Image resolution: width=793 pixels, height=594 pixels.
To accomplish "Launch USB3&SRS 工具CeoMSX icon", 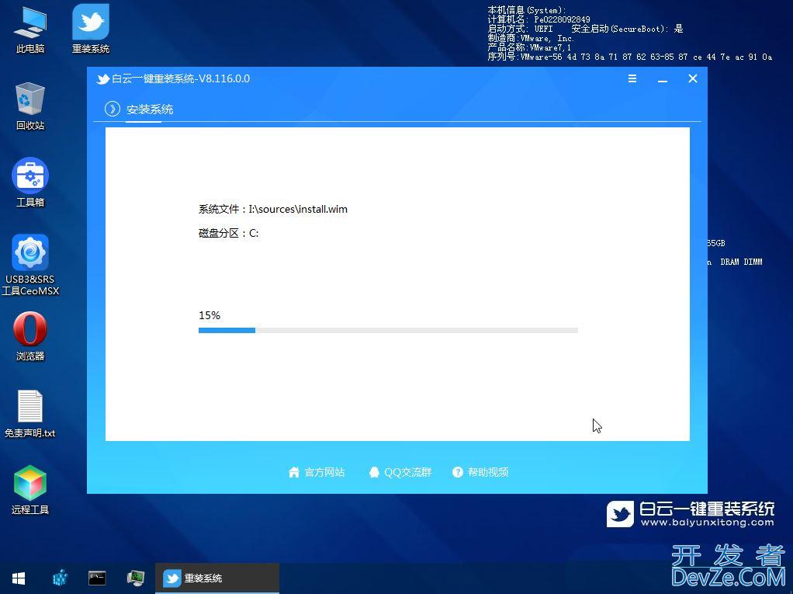I will [30, 265].
